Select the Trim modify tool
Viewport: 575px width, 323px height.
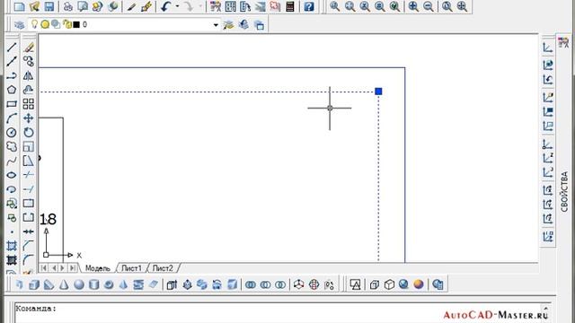29,175
